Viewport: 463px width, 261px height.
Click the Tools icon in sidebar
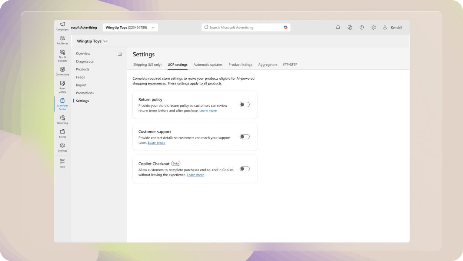coord(62,162)
